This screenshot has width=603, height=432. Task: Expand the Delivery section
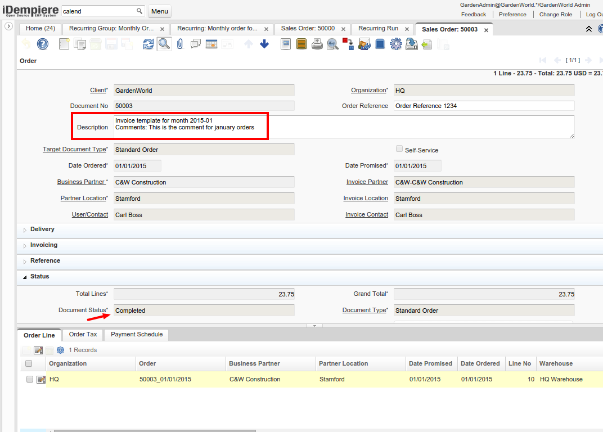(x=42, y=229)
